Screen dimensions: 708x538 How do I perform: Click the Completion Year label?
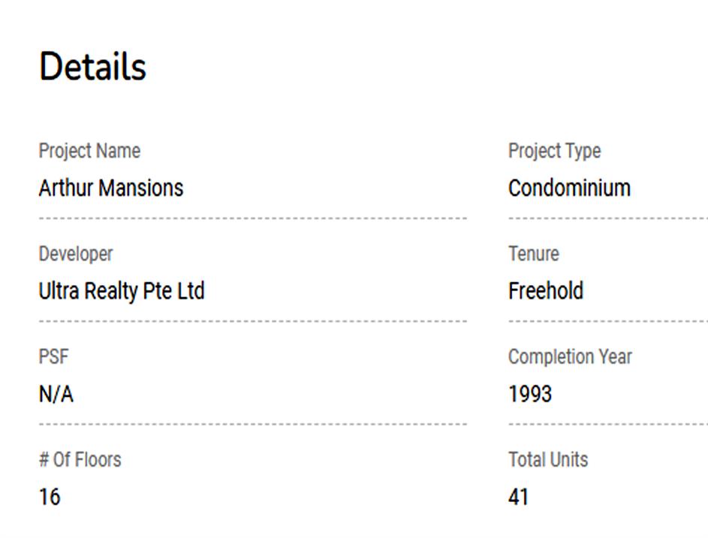pyautogui.click(x=570, y=356)
